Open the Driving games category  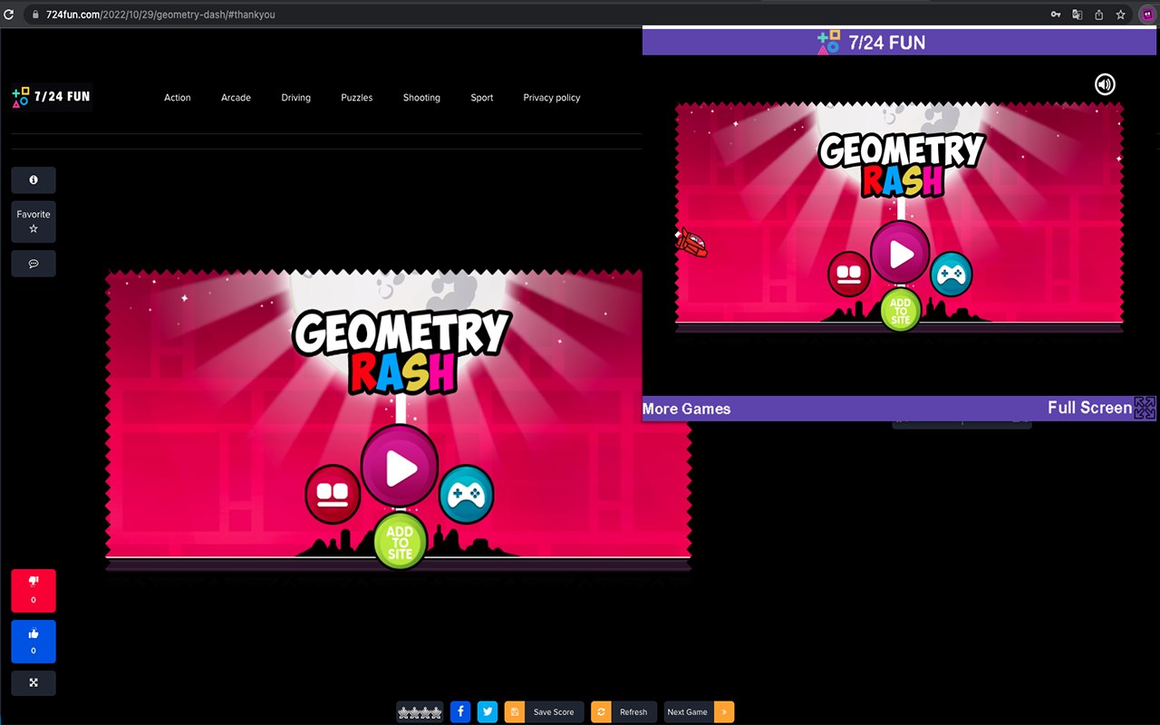pyautogui.click(x=295, y=98)
